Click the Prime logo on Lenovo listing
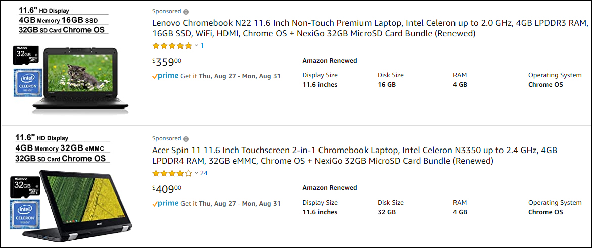The width and height of the screenshot is (592, 248). [165, 76]
